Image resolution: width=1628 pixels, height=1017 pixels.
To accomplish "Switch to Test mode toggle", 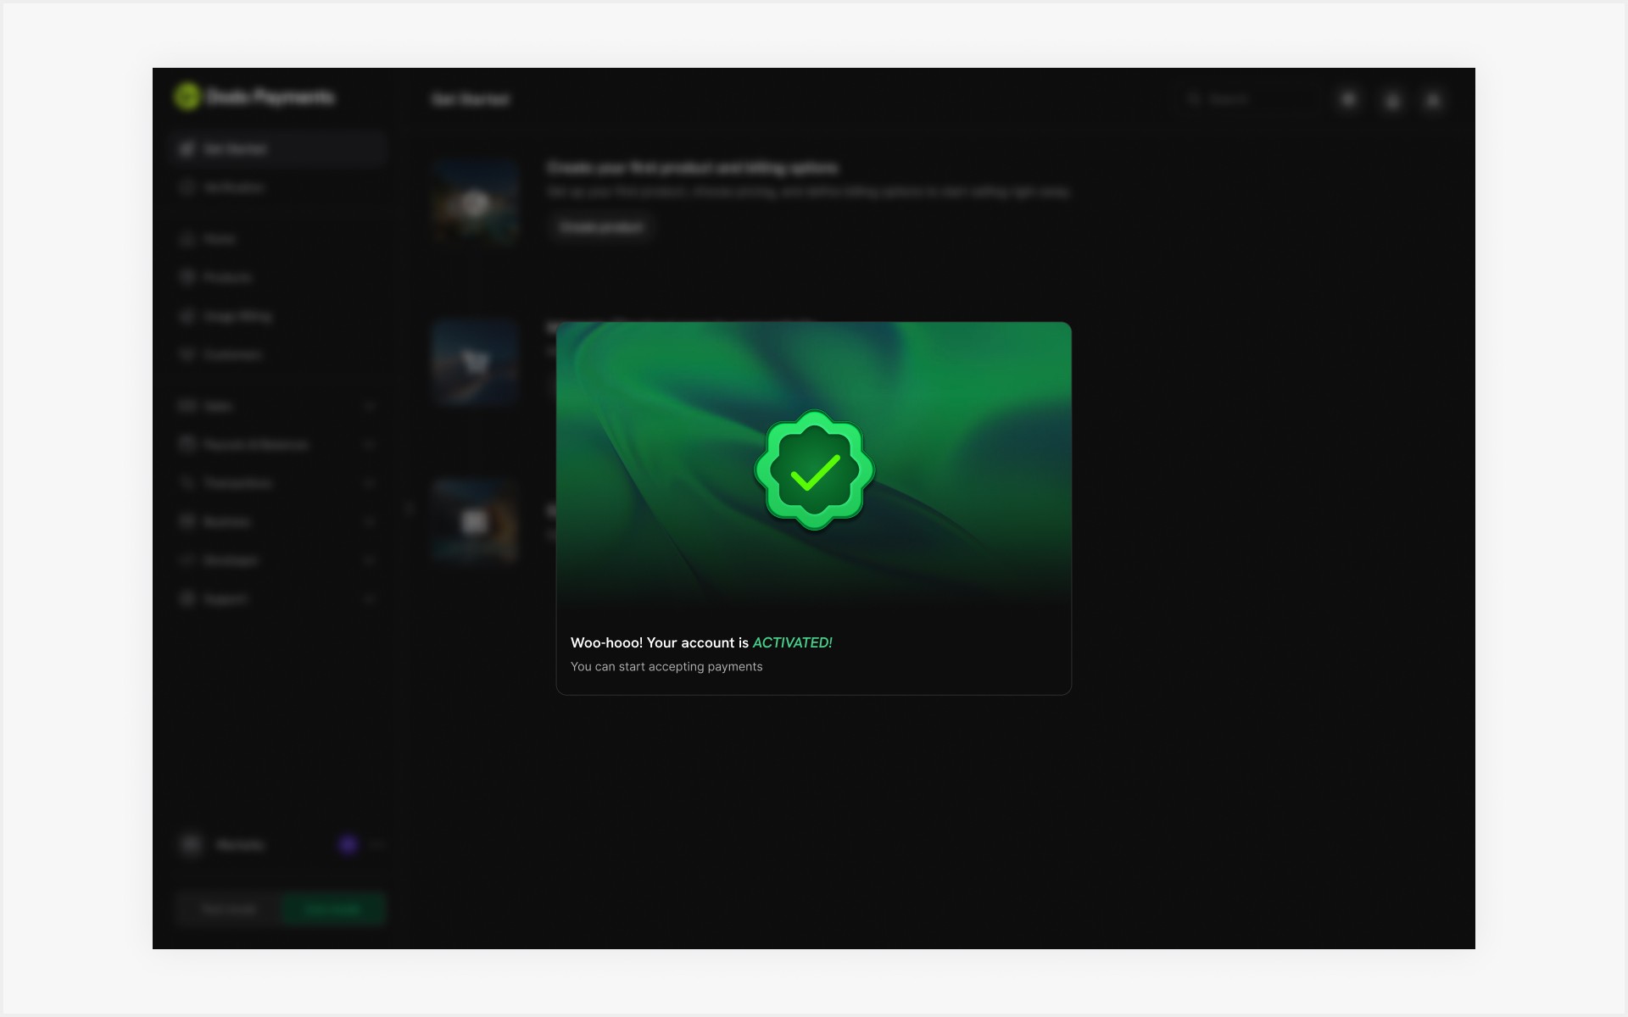I will click(x=229, y=909).
